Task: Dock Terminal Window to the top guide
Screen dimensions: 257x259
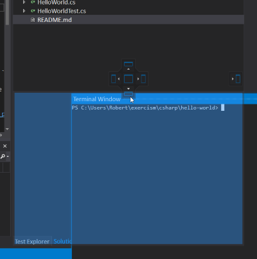Action: pyautogui.click(x=128, y=65)
